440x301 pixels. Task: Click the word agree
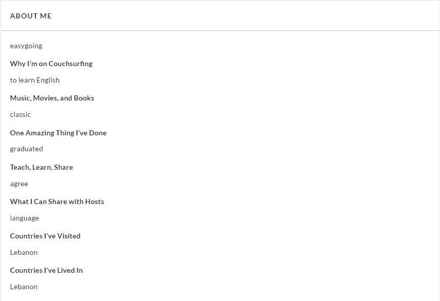click(x=19, y=184)
